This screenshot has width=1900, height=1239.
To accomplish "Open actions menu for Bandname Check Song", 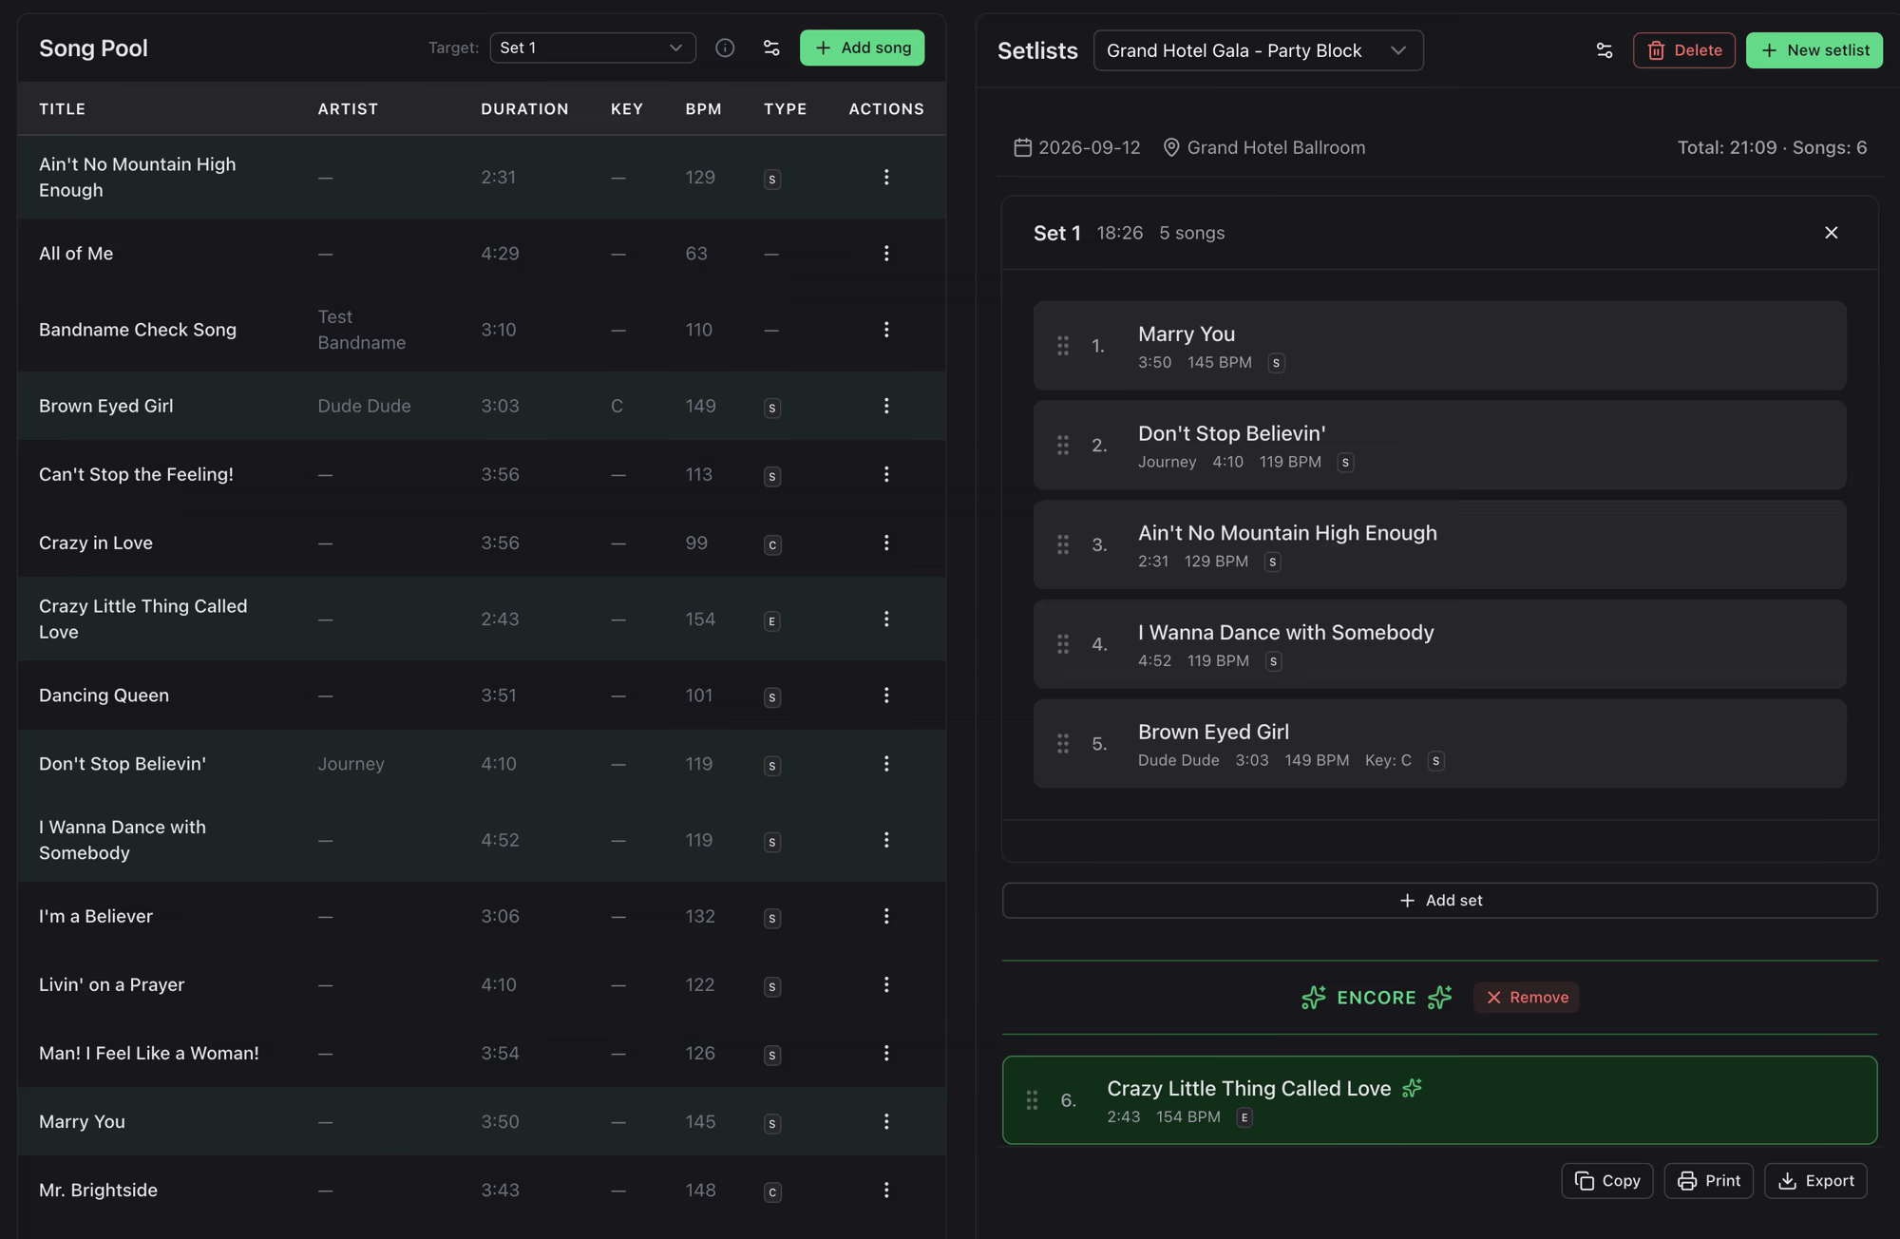I will pyautogui.click(x=886, y=329).
